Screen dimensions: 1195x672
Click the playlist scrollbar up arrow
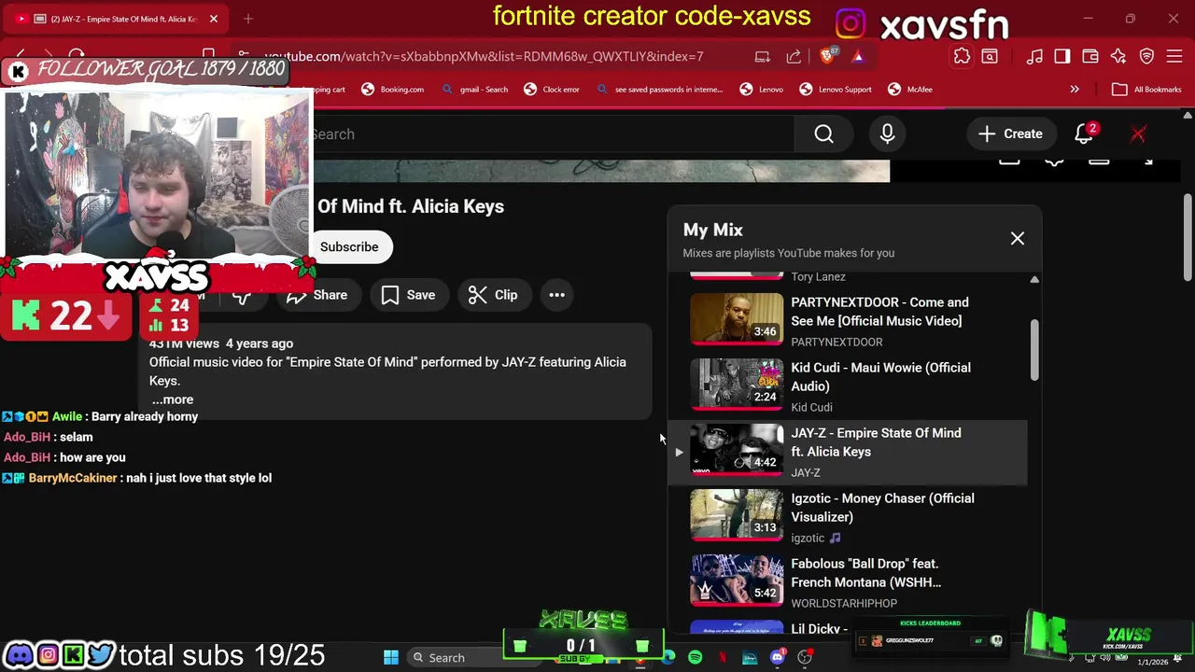coord(1034,279)
